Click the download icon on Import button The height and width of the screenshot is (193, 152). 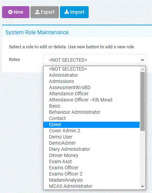pos(67,12)
